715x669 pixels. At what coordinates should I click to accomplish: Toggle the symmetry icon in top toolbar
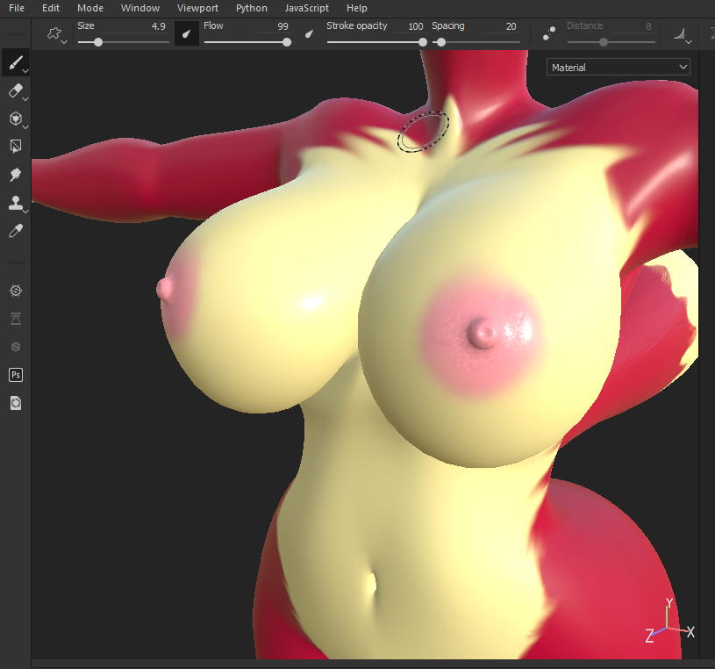pyautogui.click(x=679, y=33)
